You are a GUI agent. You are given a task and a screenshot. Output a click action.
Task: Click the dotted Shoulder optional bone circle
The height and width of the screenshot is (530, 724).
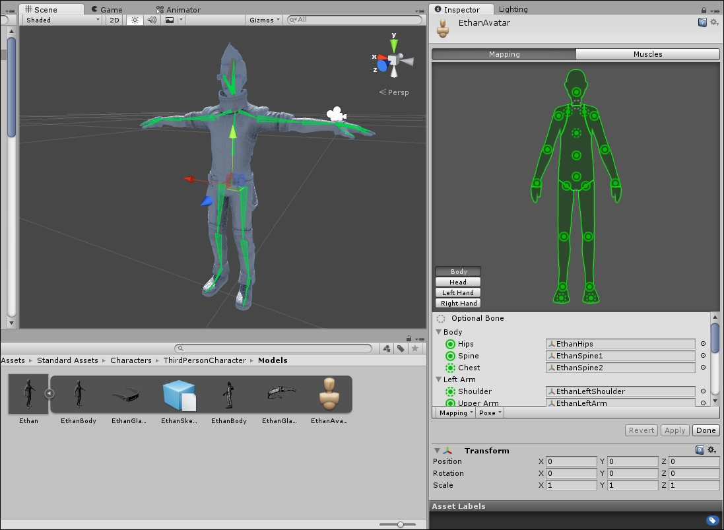(449, 391)
